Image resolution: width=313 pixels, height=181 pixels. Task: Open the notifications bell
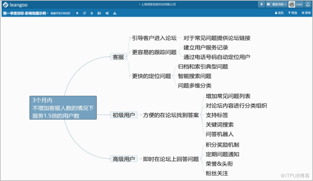click(308, 4)
